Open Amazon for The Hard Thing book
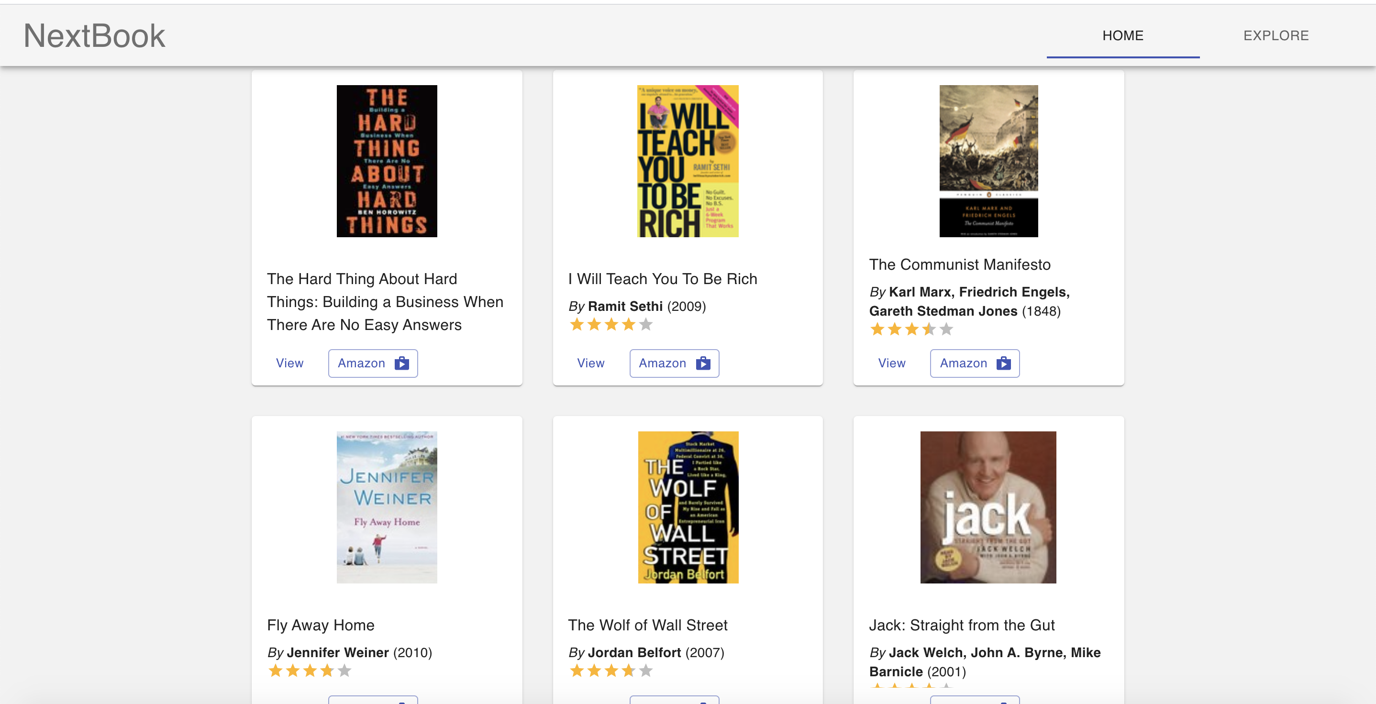 coord(373,363)
